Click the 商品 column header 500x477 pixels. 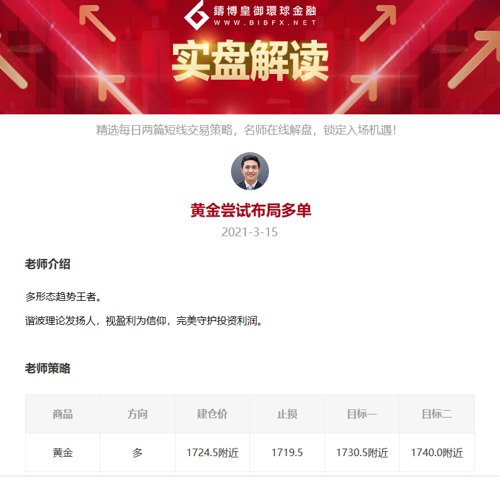pos(63,414)
